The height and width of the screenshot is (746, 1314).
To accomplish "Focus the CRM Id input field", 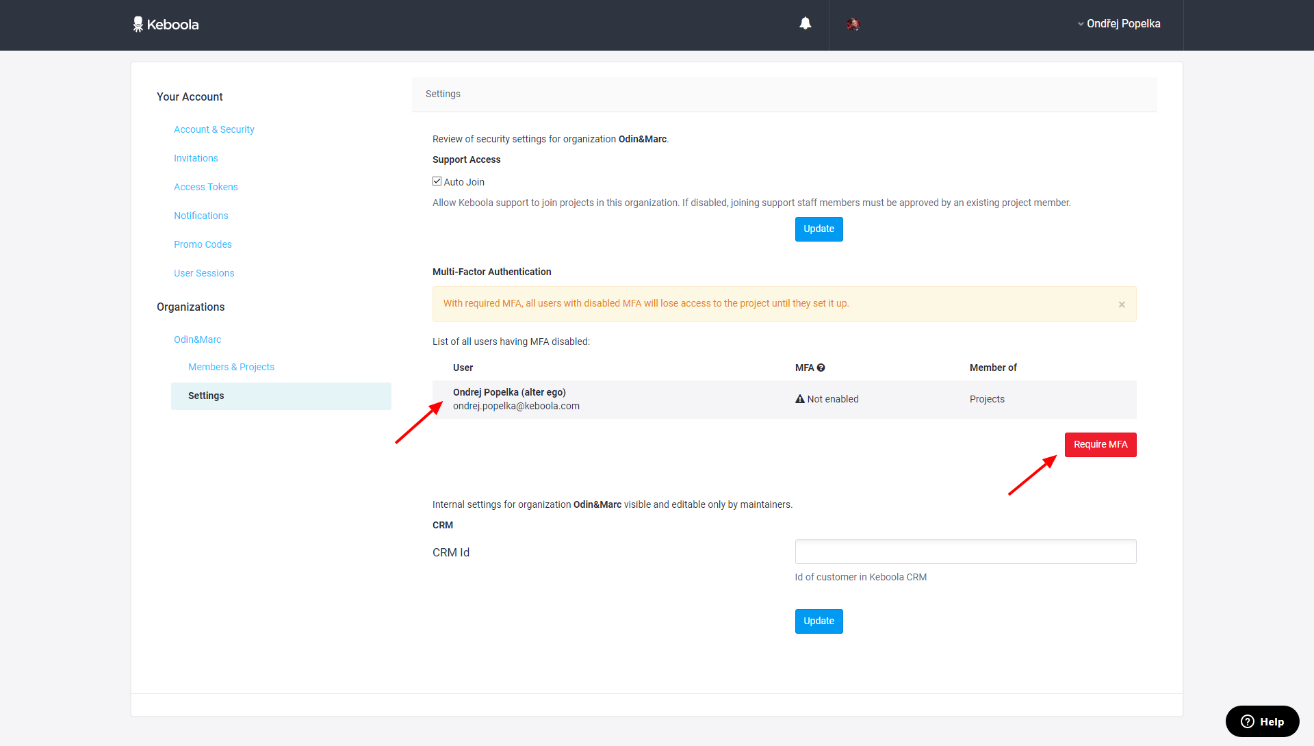I will [x=966, y=552].
